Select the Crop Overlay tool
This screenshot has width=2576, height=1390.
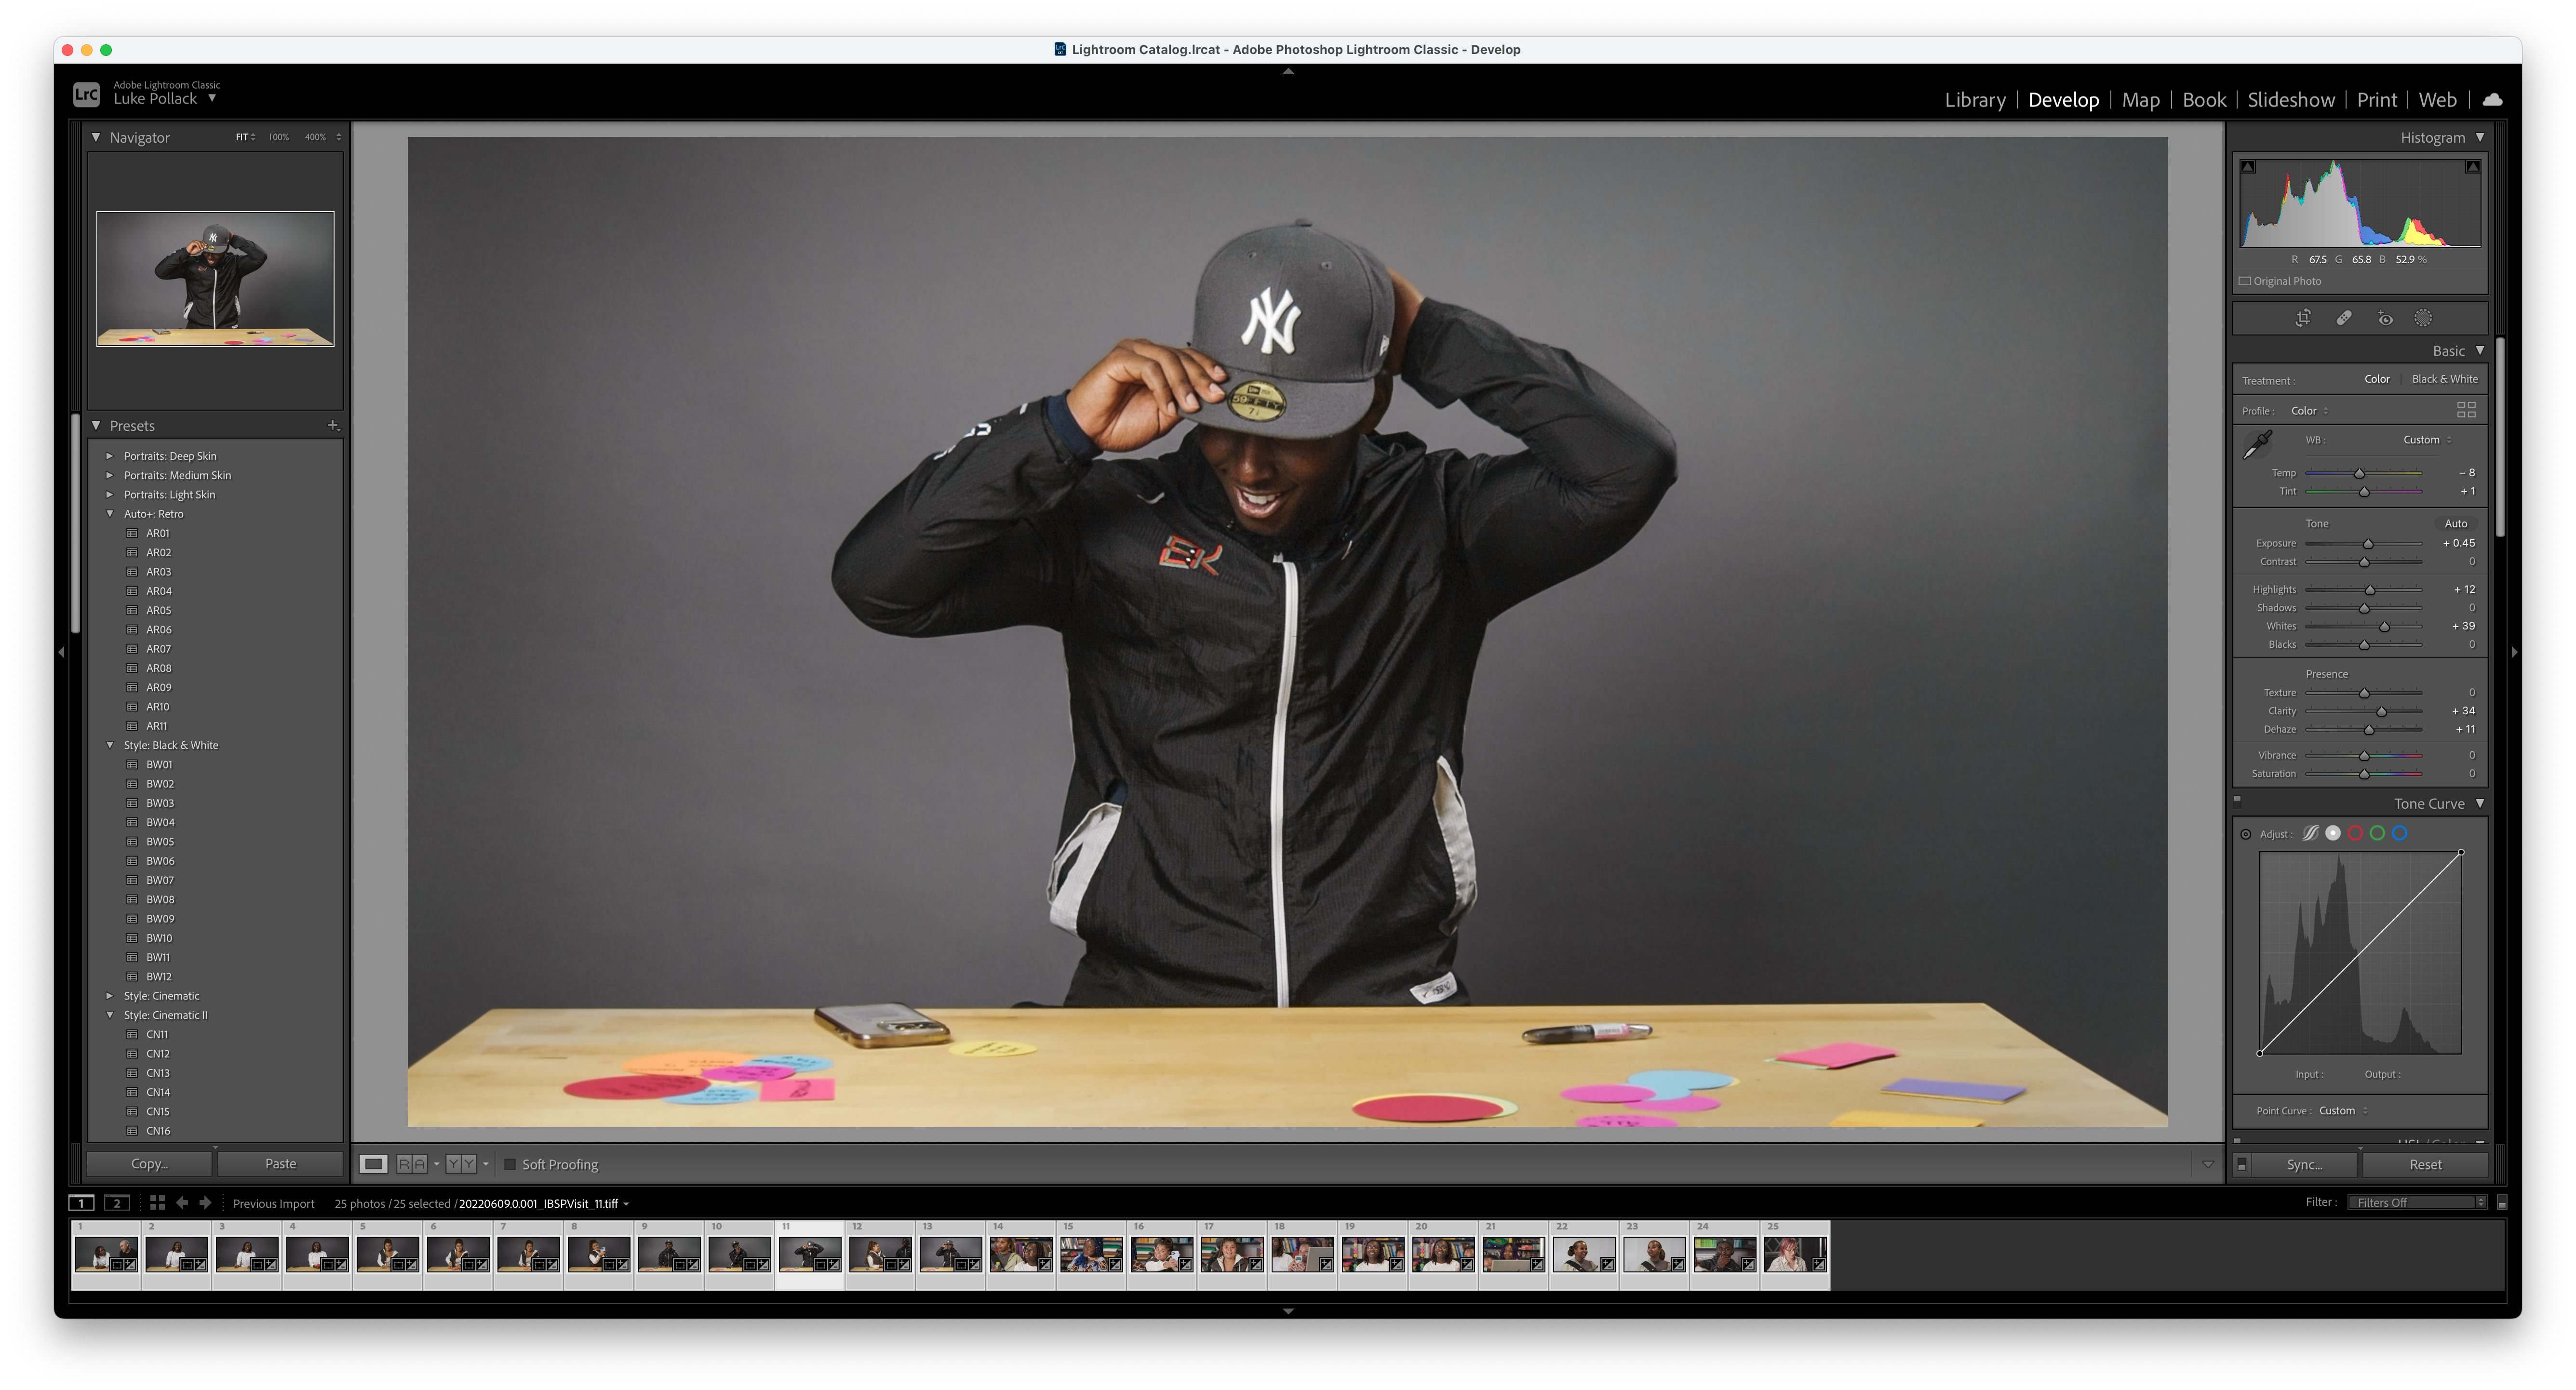point(2303,318)
